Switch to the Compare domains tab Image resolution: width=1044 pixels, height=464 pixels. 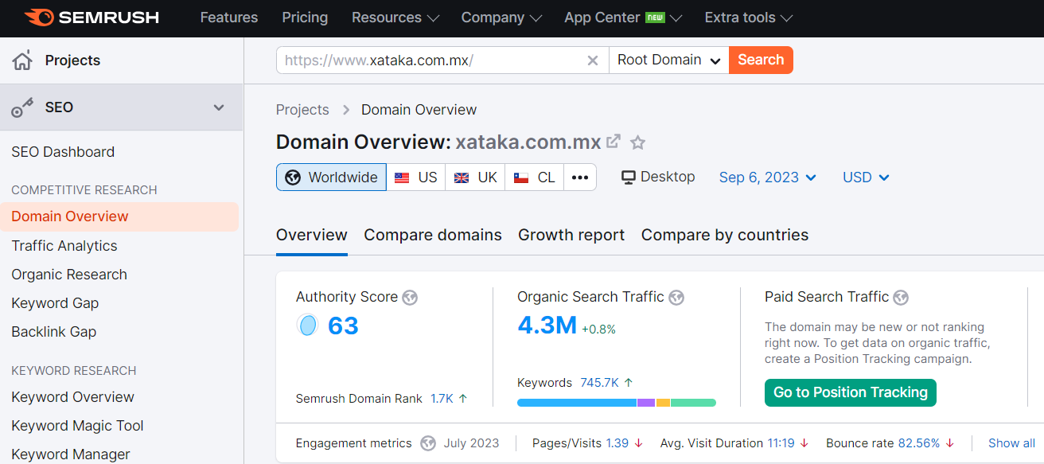(433, 236)
